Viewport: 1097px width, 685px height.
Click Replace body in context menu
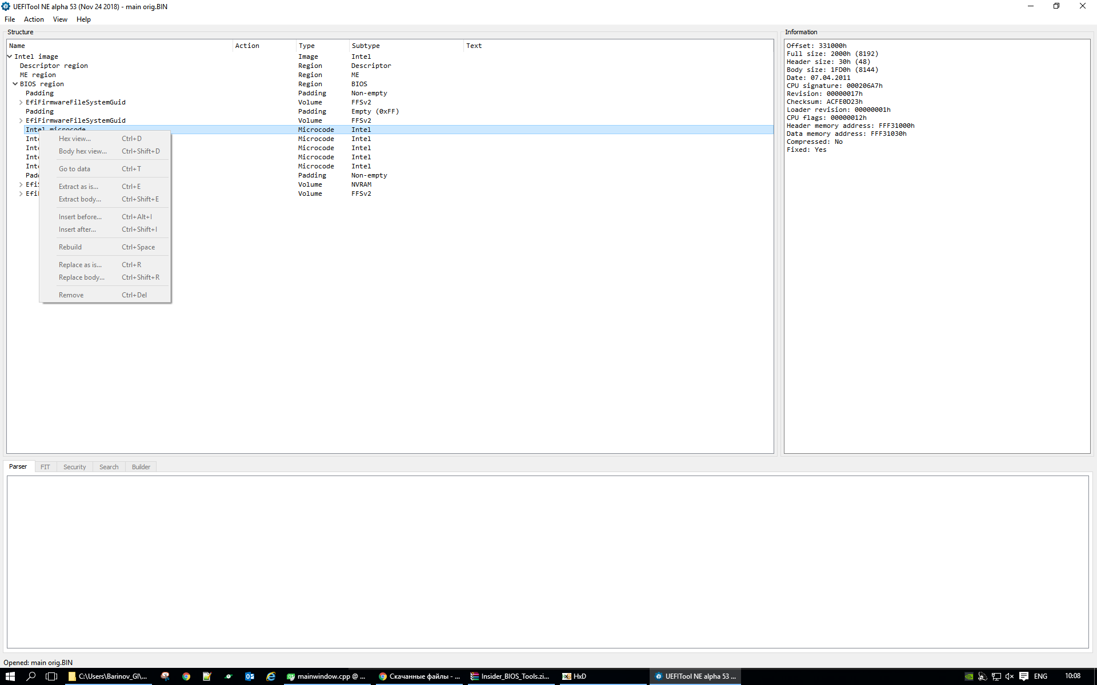pyautogui.click(x=81, y=277)
